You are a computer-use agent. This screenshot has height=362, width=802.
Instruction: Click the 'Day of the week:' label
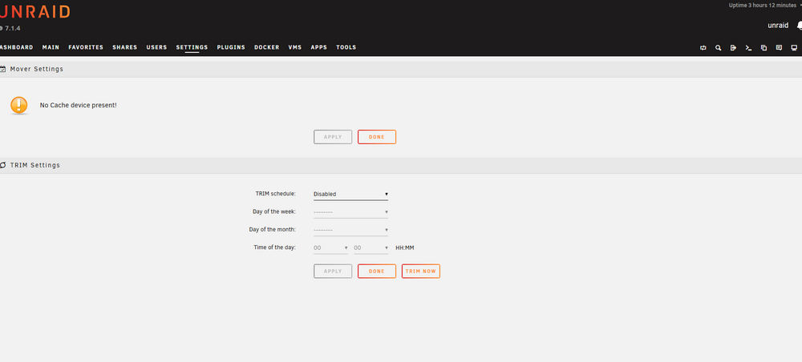coord(274,212)
